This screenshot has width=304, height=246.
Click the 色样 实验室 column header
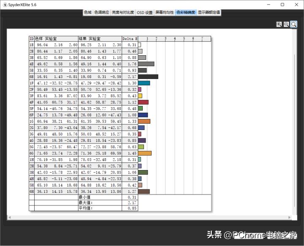(57, 39)
